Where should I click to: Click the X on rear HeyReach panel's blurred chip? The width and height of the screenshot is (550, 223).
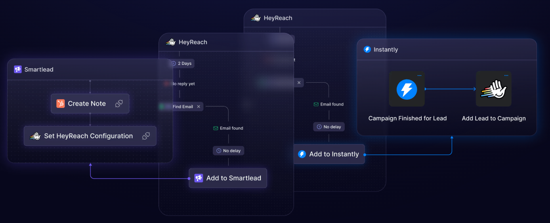tap(299, 83)
